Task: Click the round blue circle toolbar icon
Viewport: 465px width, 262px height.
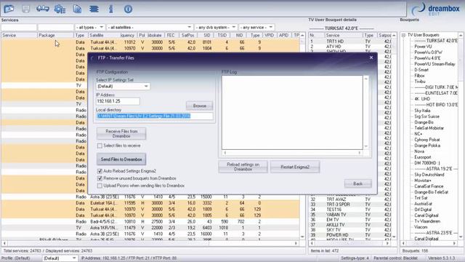Action: pos(128,9)
